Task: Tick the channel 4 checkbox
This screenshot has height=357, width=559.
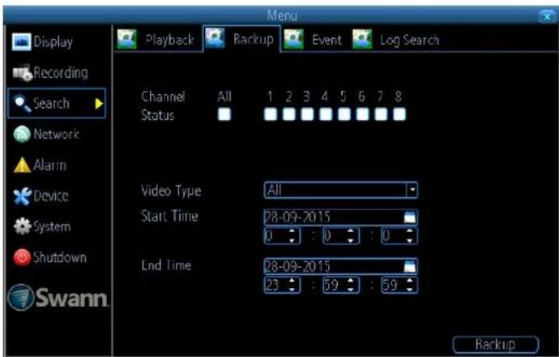Action: pos(326,114)
